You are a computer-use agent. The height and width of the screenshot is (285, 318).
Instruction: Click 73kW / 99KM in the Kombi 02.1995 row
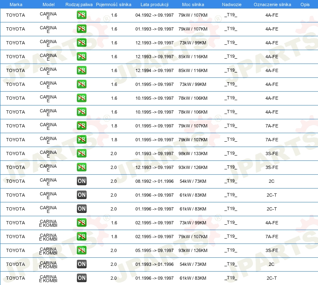tap(193, 223)
